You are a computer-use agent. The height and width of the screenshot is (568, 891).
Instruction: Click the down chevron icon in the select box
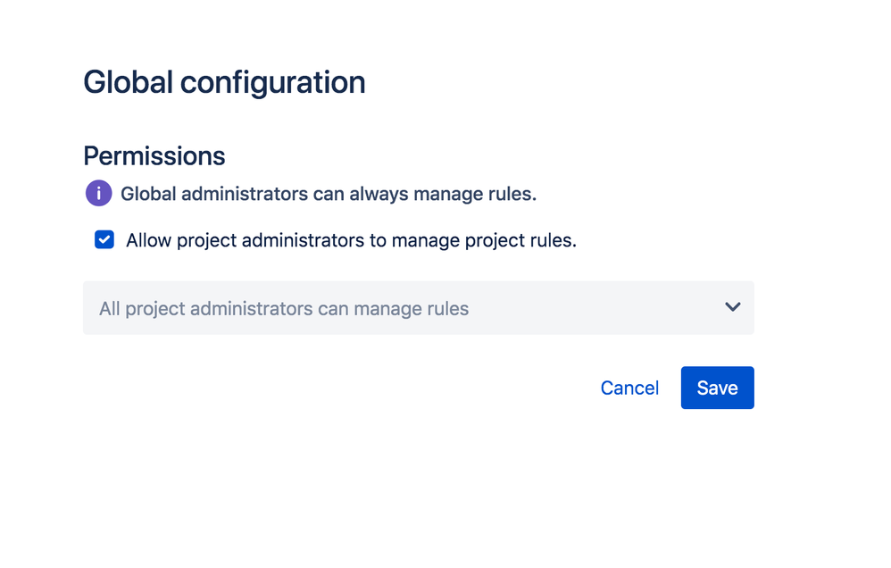(732, 307)
